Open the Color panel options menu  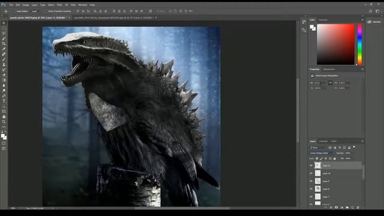tap(362, 20)
